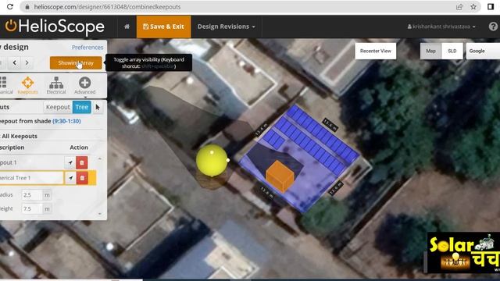
Task: Bookmark this page with the star icon
Action: click(473, 7)
